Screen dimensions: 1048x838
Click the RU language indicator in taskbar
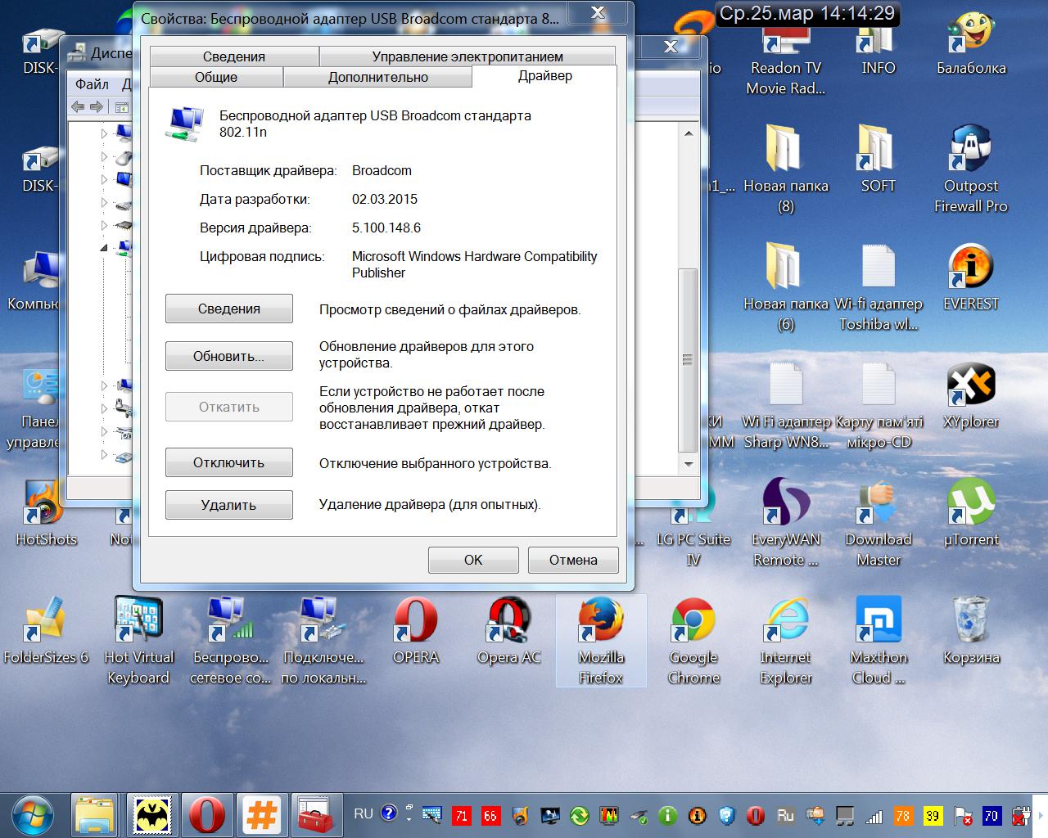coord(364,813)
